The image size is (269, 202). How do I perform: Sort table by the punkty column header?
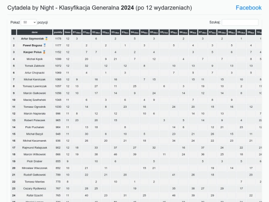click(58, 32)
